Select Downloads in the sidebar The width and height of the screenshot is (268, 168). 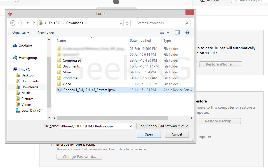[27, 87]
